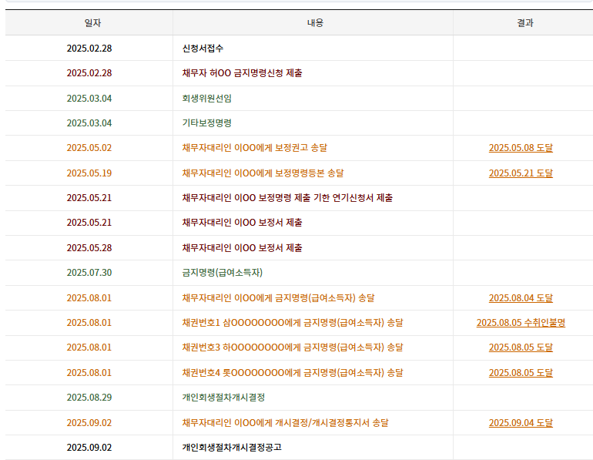Screen dimensions: 593x460
Task: Click the 결과 column header
Action: click(525, 23)
